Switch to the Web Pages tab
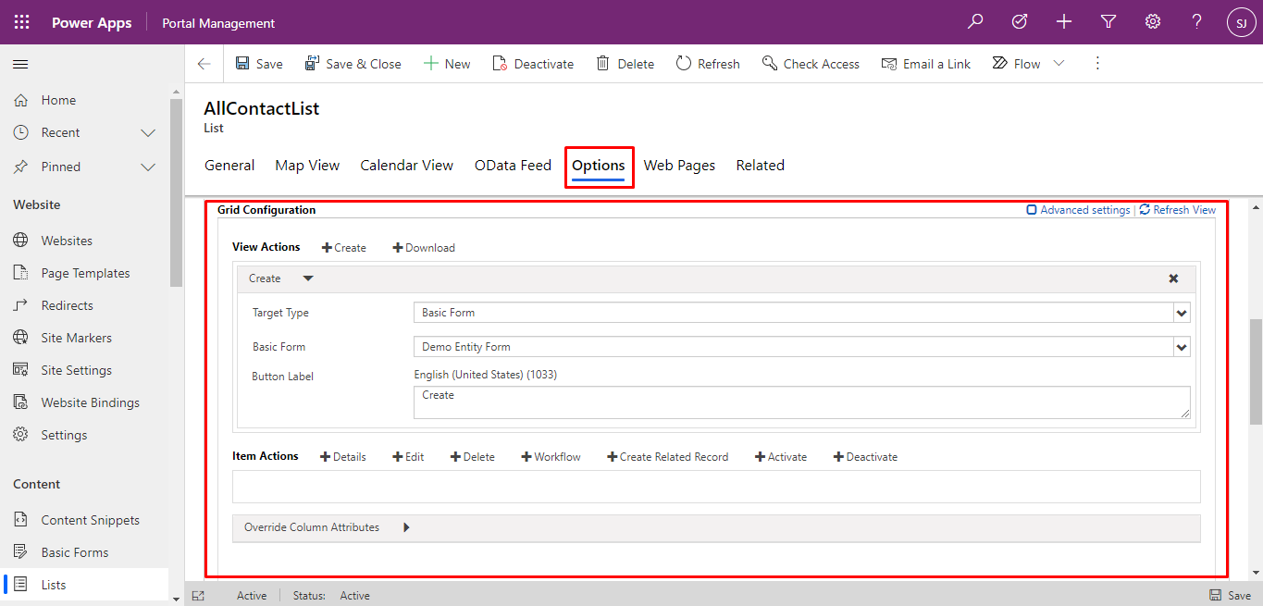Image resolution: width=1263 pixels, height=606 pixels. [679, 165]
